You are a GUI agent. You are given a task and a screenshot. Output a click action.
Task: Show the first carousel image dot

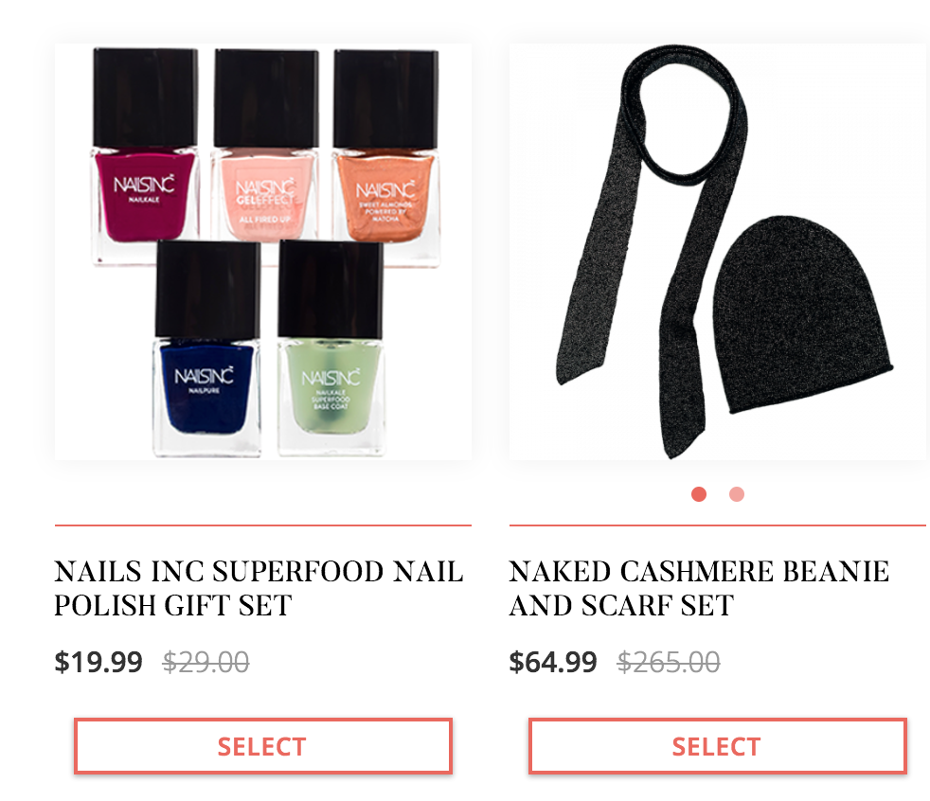tap(699, 494)
